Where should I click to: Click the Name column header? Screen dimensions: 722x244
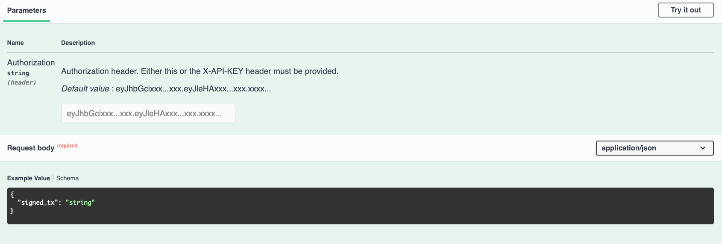[15, 43]
